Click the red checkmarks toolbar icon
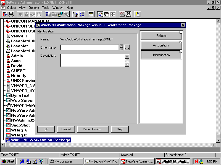 click(x=122, y=14)
